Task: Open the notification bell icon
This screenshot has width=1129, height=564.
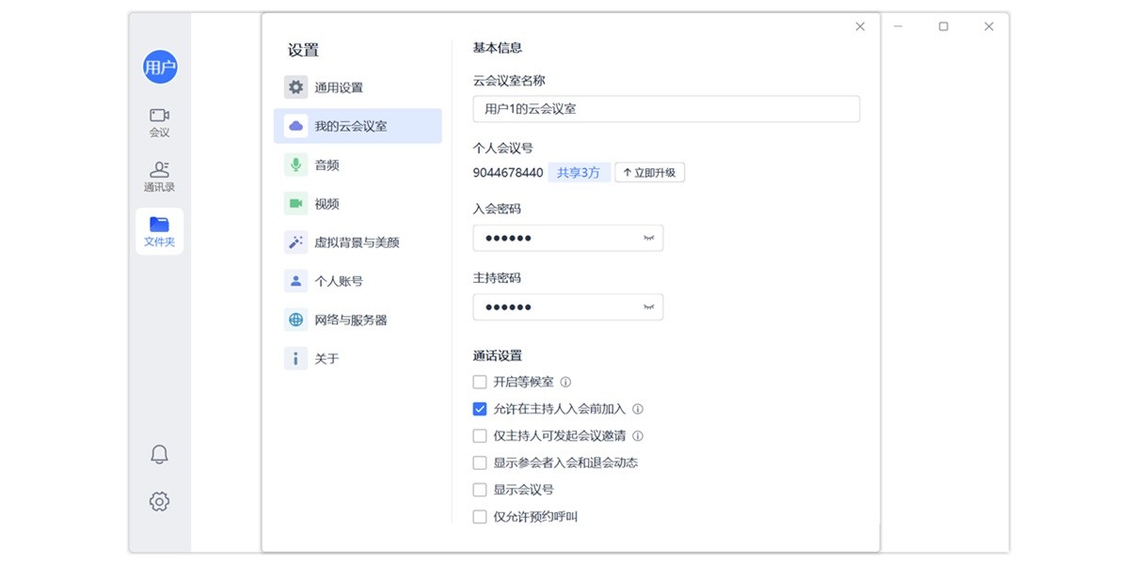Action: [x=159, y=453]
